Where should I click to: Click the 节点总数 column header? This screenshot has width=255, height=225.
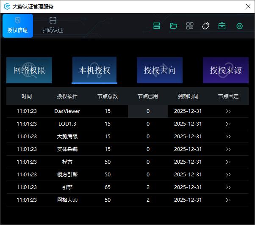108,96
